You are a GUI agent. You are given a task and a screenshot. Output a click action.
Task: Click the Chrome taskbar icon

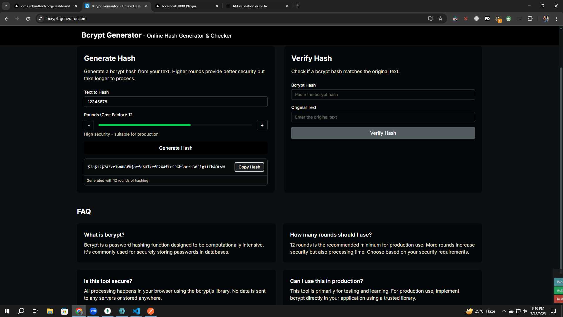[79, 311]
